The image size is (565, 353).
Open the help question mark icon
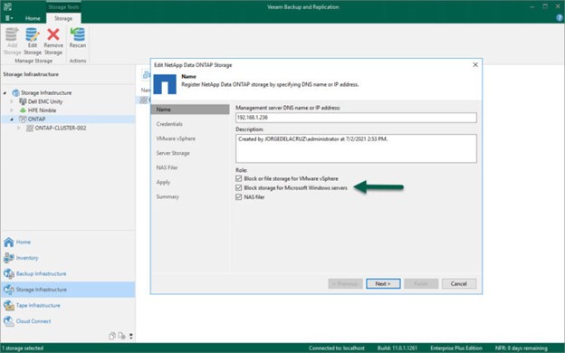tap(560, 18)
